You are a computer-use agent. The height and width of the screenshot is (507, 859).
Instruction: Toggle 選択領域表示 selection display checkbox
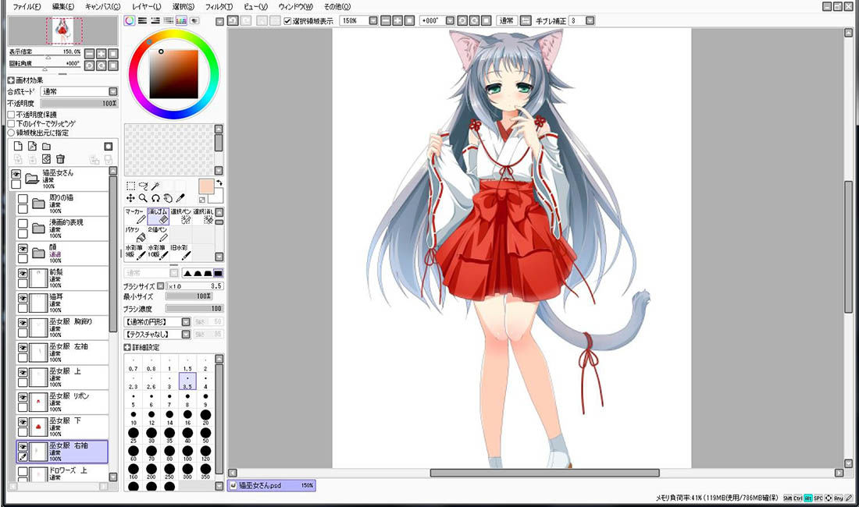[287, 21]
